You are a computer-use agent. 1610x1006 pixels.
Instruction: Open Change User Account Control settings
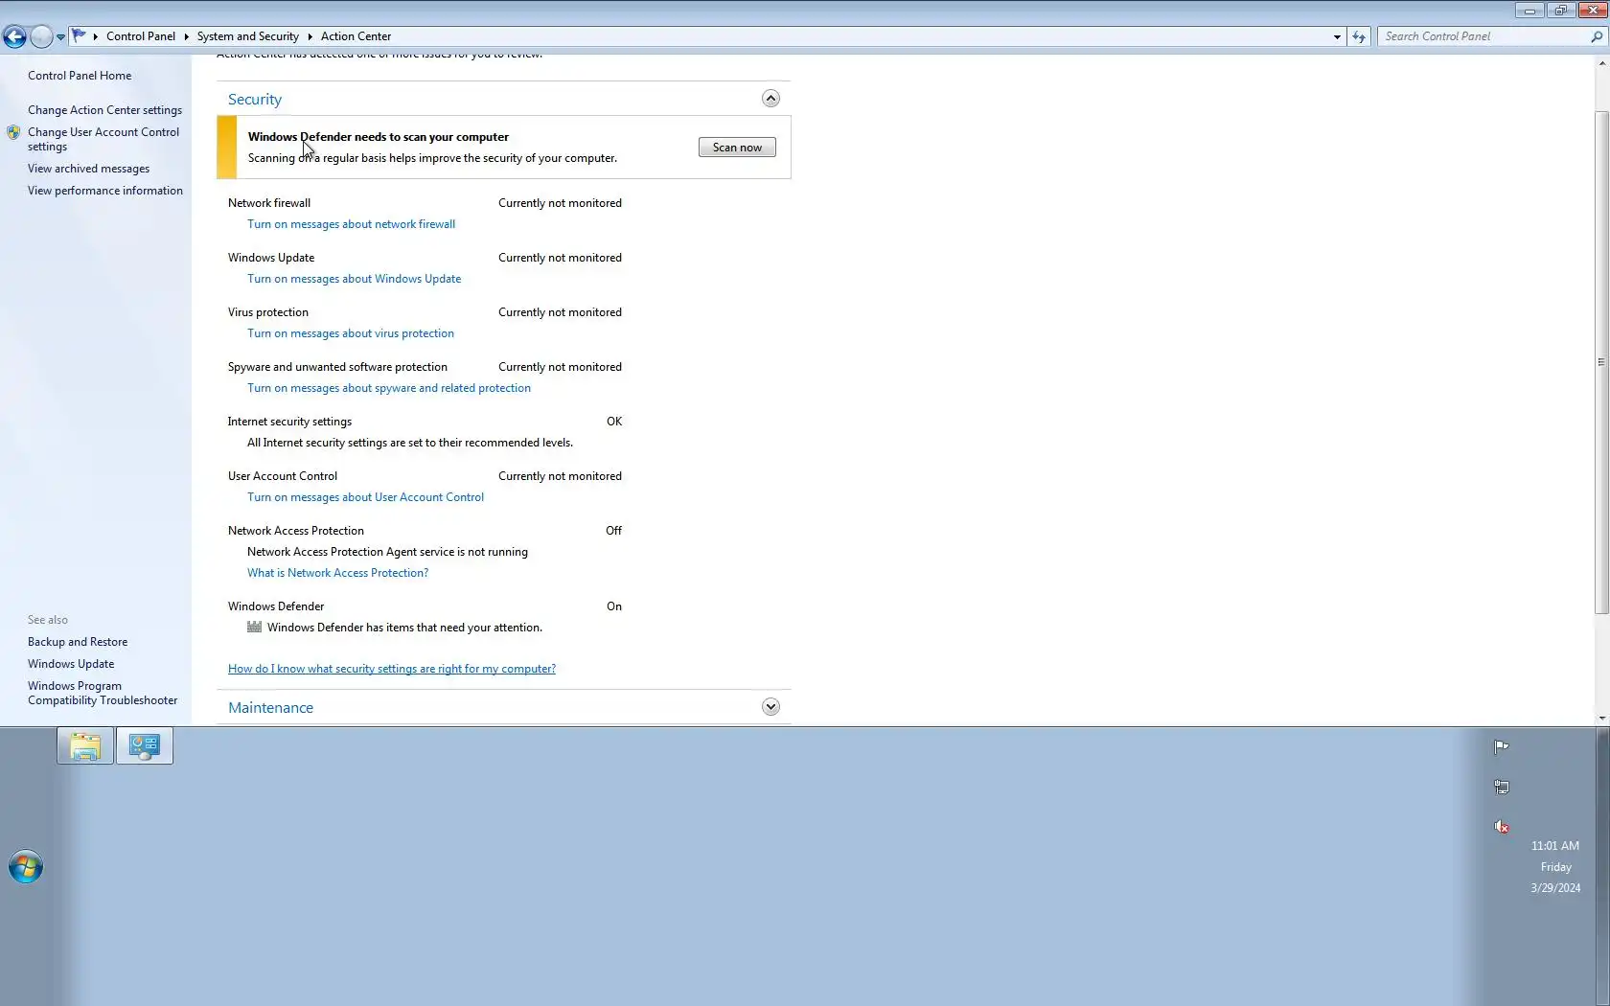click(x=103, y=139)
